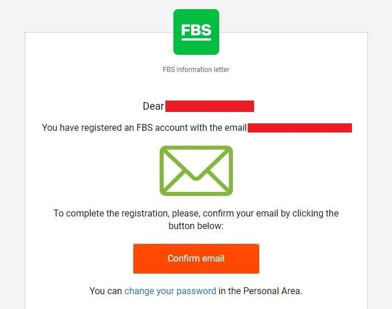Image resolution: width=392 pixels, height=309 pixels.
Task: Click the white underline beneath the FBS letters
Action: pos(196,39)
